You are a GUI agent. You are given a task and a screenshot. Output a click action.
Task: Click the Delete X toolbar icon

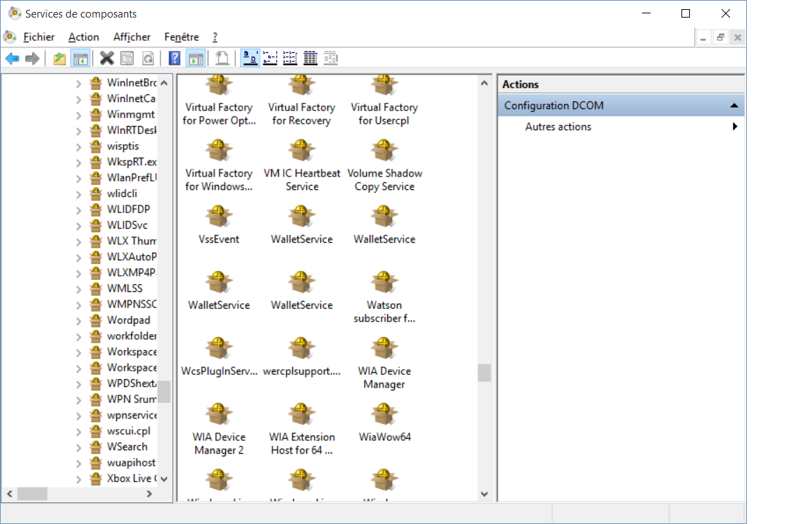click(106, 58)
